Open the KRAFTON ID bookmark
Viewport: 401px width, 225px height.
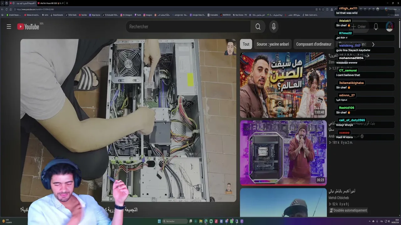(226, 15)
